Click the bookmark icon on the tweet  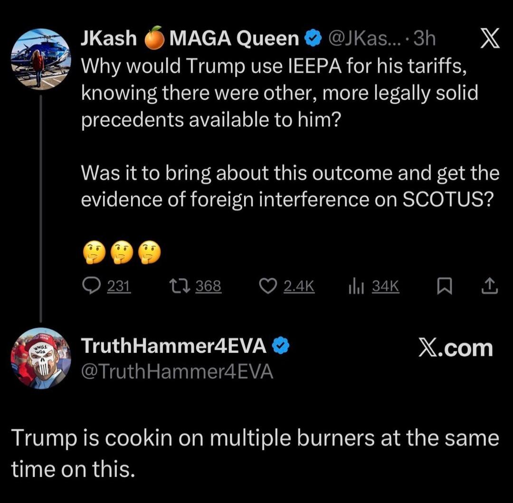click(445, 285)
